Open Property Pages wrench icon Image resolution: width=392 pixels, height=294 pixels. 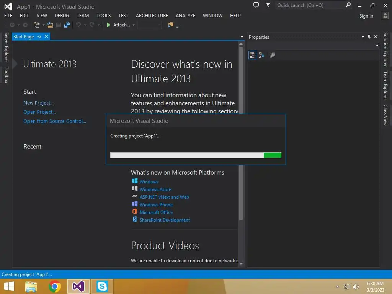273,55
